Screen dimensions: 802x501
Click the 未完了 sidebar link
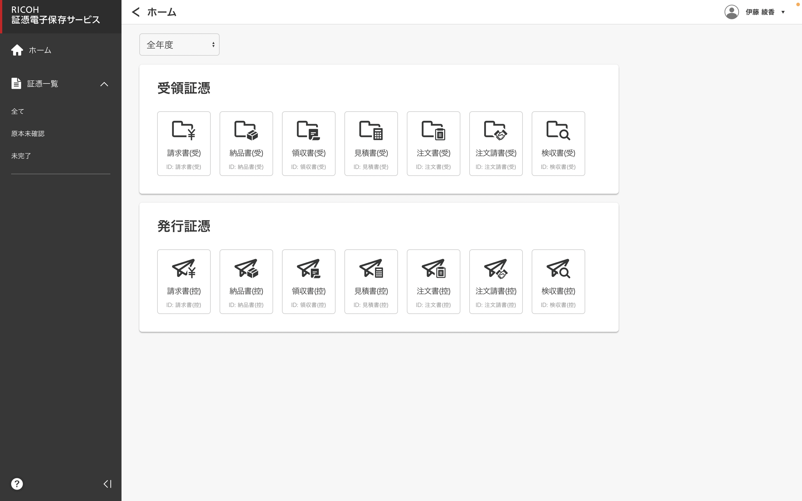coord(21,156)
